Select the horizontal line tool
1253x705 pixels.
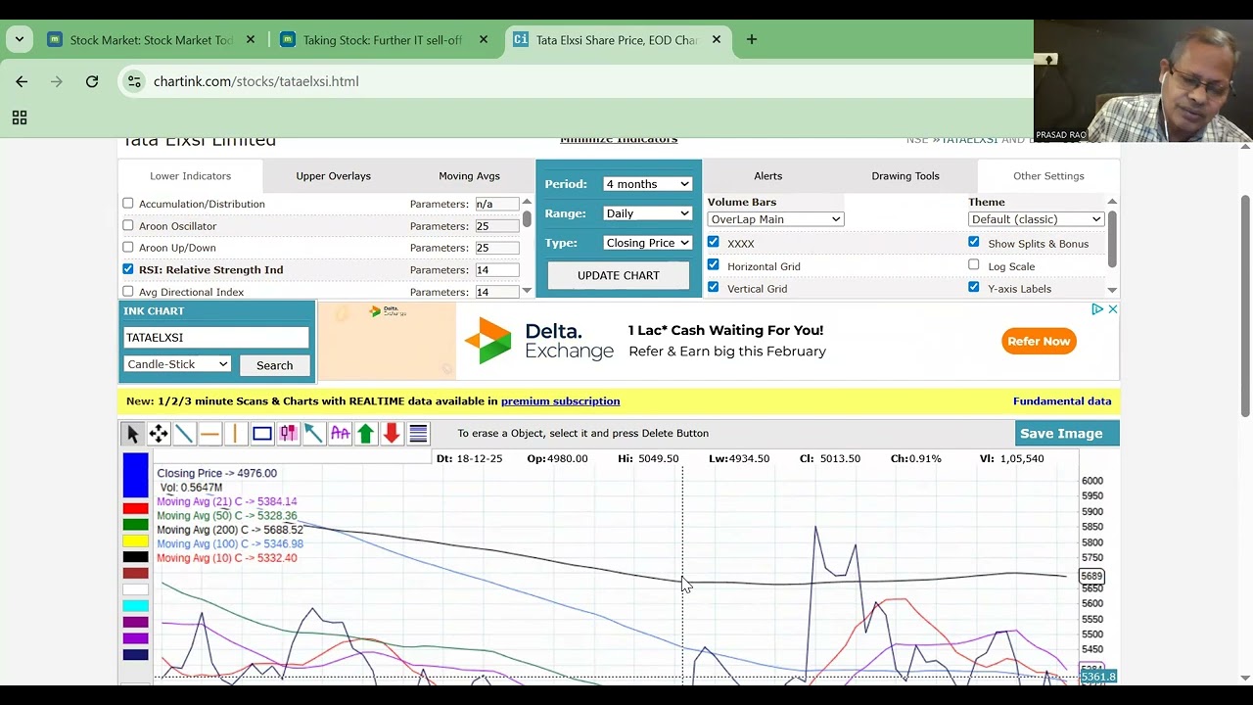[x=209, y=433]
